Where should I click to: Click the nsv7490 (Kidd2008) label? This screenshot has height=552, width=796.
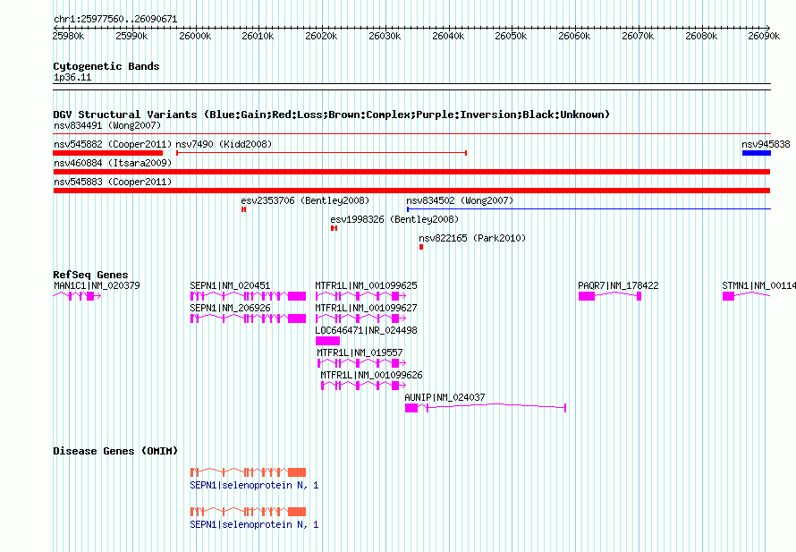pos(224,144)
